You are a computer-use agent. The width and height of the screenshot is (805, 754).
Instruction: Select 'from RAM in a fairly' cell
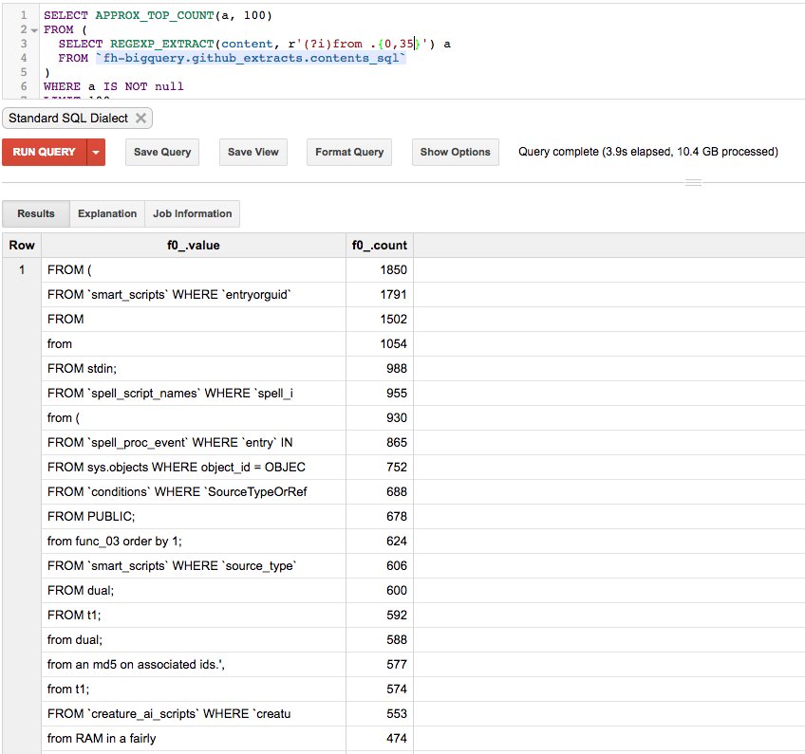click(194, 738)
